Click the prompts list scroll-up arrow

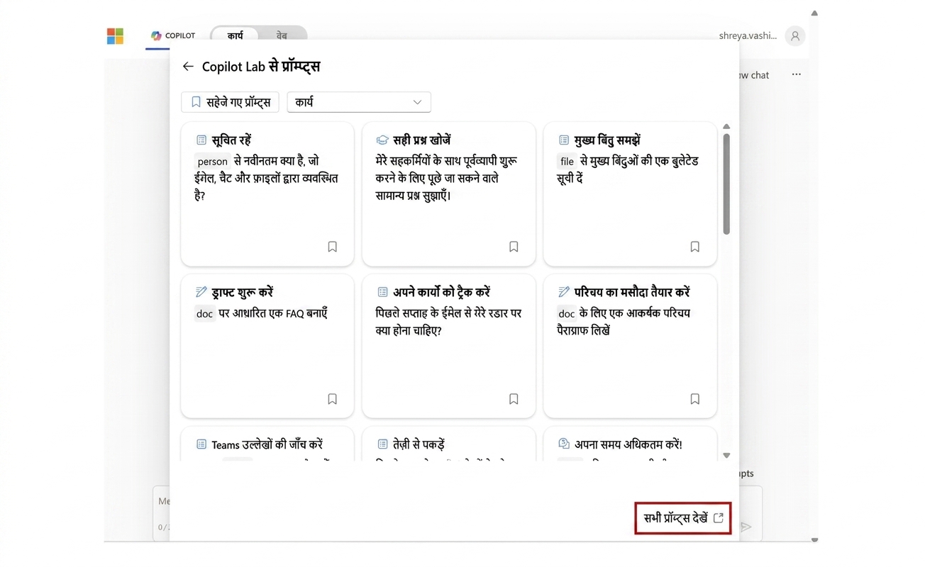[x=726, y=127]
